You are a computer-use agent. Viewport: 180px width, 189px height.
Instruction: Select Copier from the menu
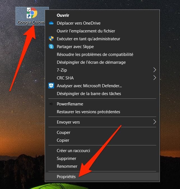point(102,140)
